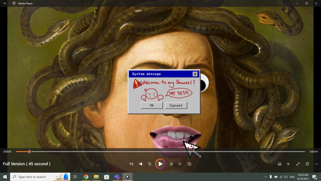Open the Windows Start menu
The width and height of the screenshot is (321, 181).
(5, 177)
